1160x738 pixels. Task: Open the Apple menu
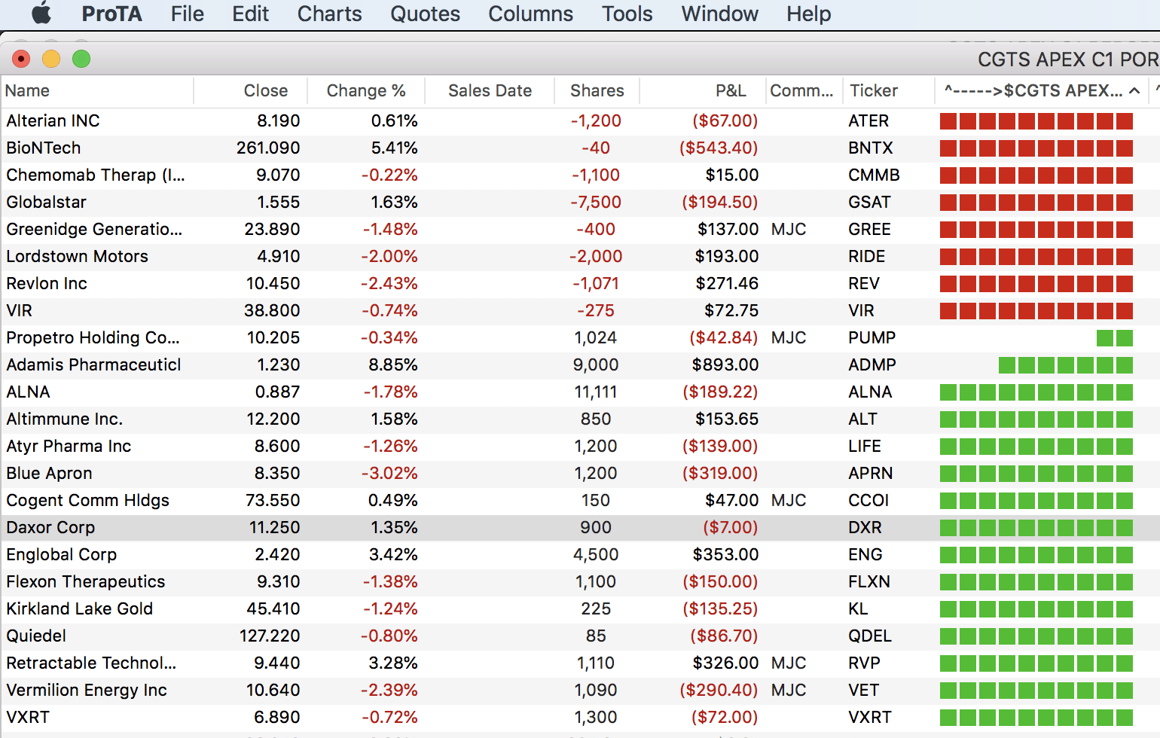tap(41, 14)
